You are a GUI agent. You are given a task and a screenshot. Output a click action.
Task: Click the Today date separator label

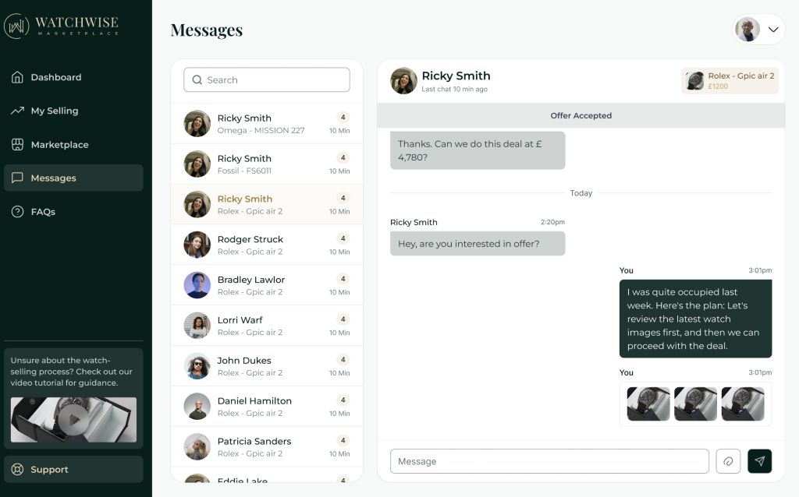point(581,193)
